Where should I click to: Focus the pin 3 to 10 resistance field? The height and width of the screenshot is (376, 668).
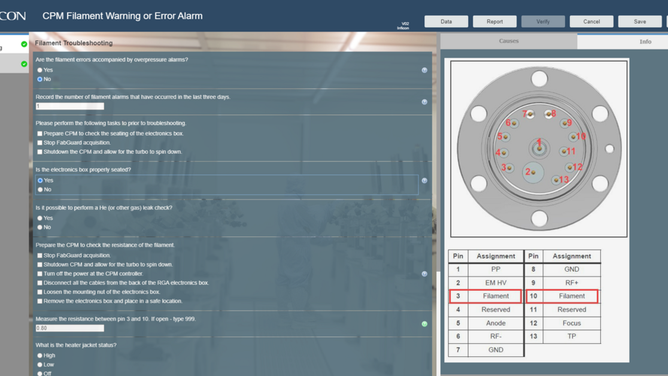point(70,328)
